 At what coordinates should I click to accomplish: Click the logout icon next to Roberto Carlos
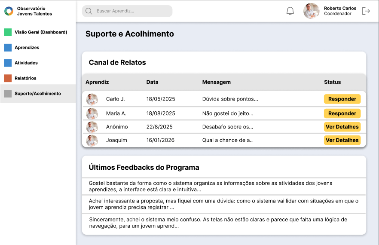pos(366,11)
